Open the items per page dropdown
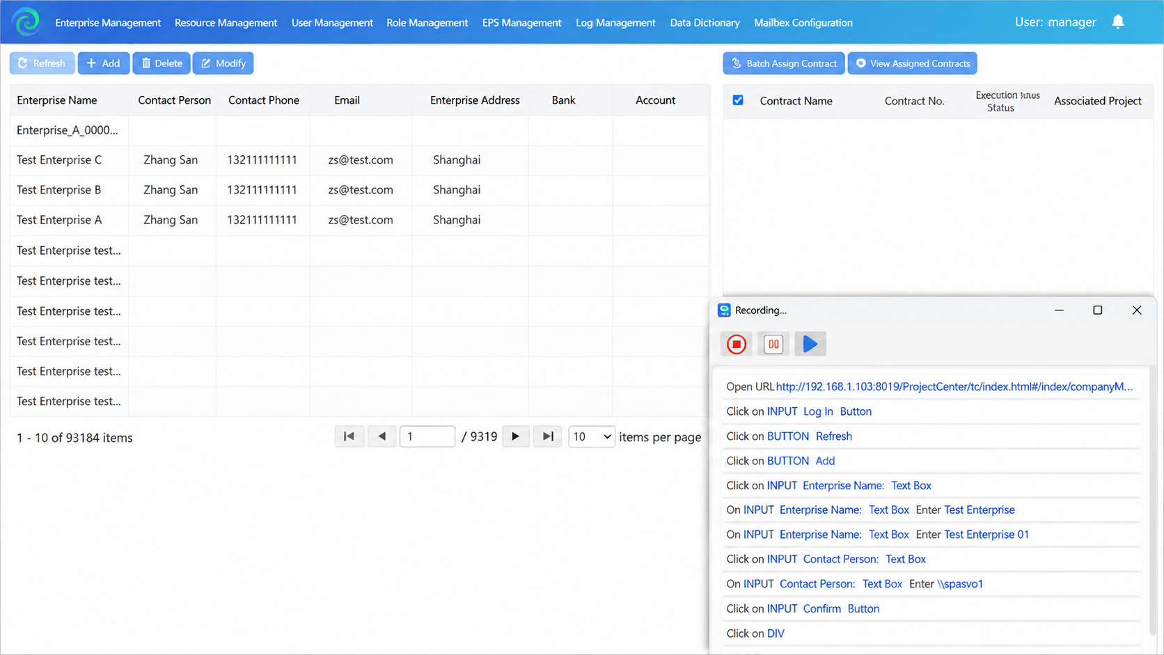 [x=592, y=436]
